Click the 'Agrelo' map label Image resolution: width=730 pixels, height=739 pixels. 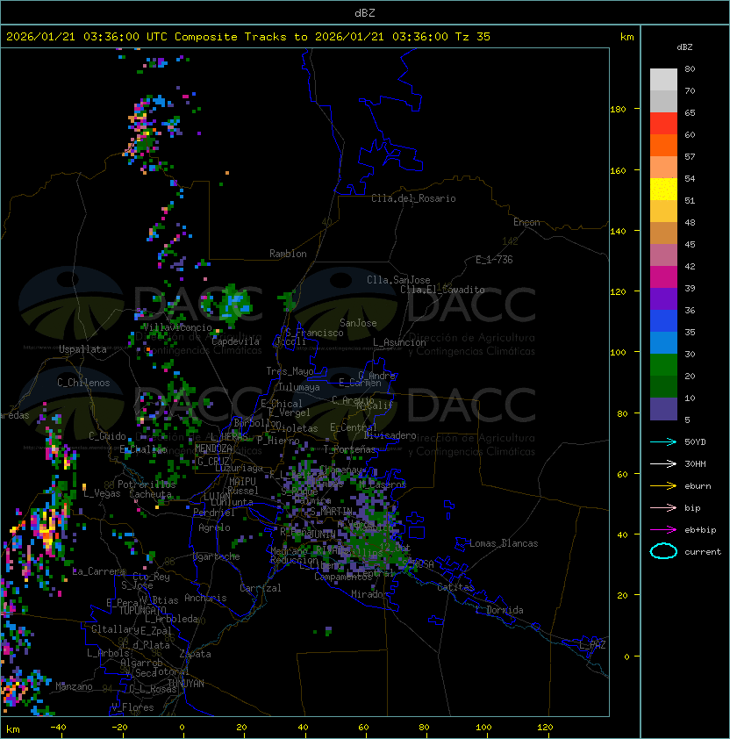pyautogui.click(x=214, y=527)
